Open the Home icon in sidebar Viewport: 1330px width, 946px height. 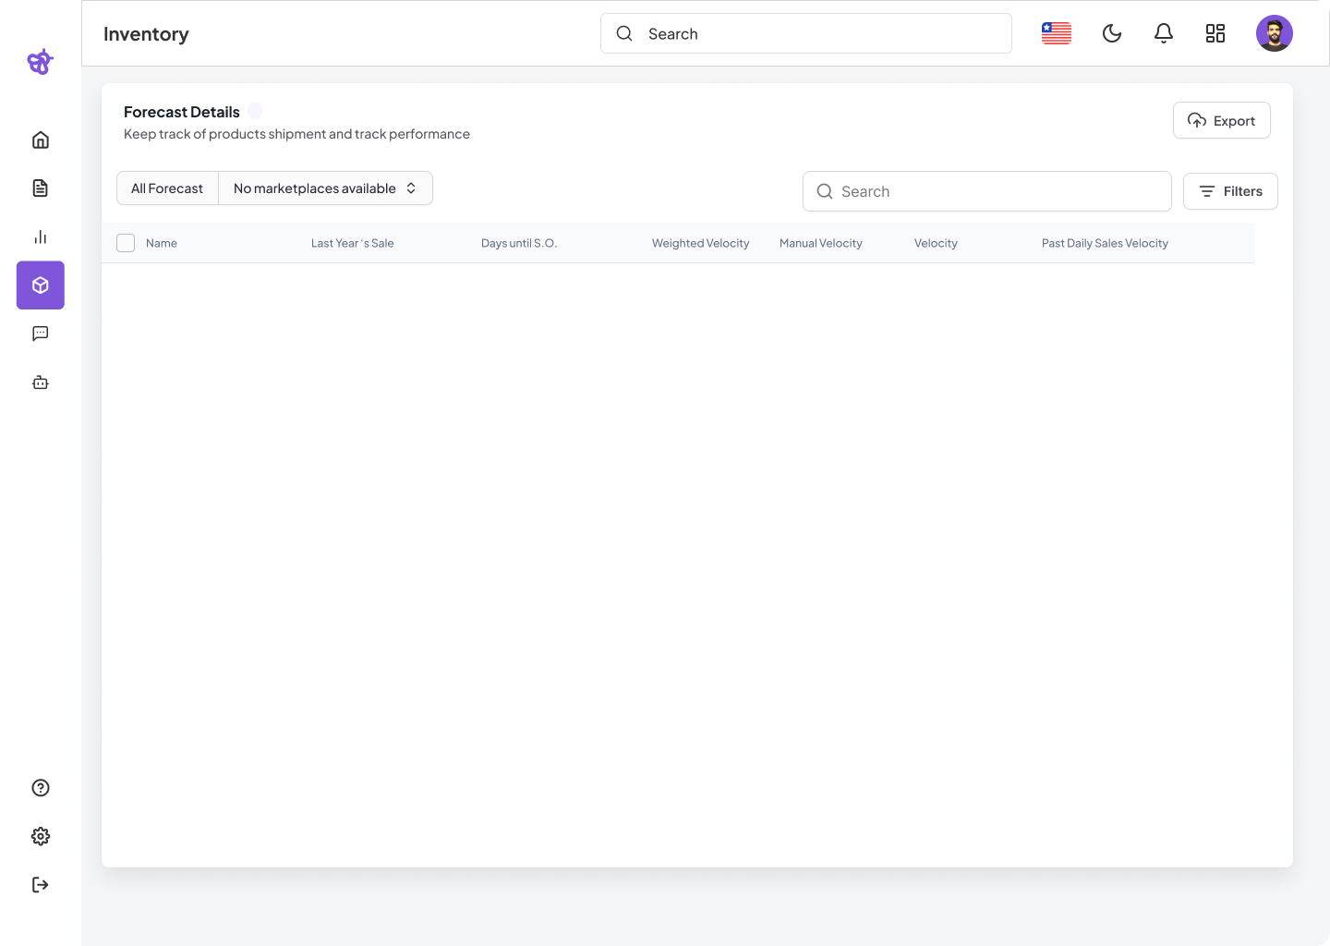point(41,140)
